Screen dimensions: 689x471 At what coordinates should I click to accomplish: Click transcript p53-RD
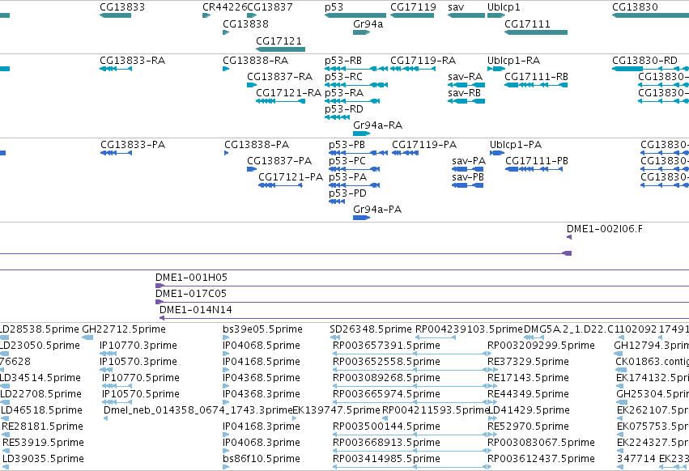344,109
